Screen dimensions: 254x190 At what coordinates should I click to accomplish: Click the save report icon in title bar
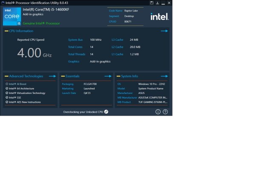[152, 3]
